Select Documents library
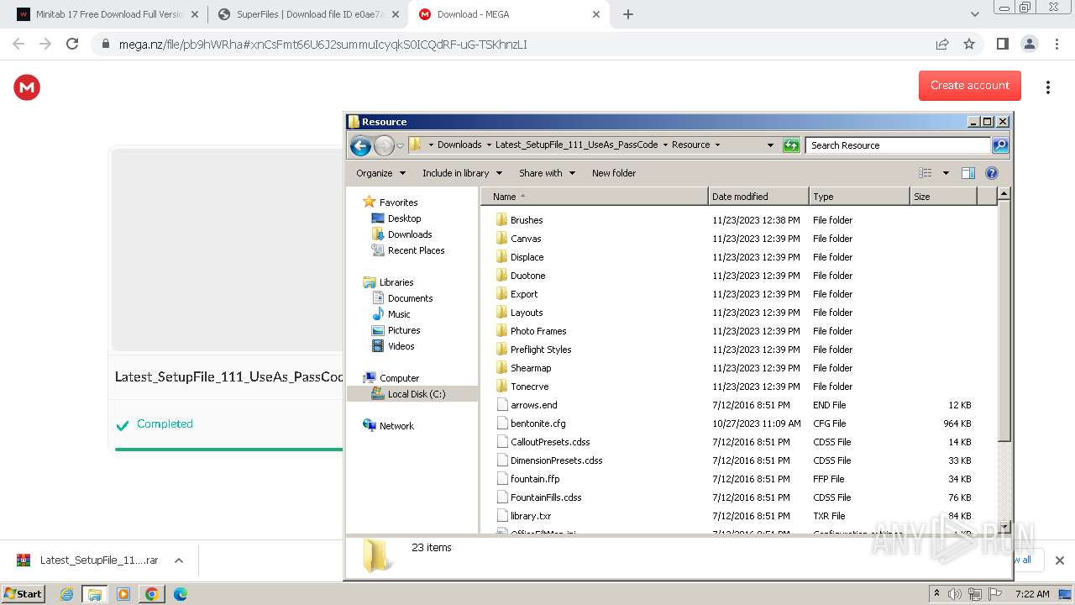The height and width of the screenshot is (605, 1075). click(410, 298)
